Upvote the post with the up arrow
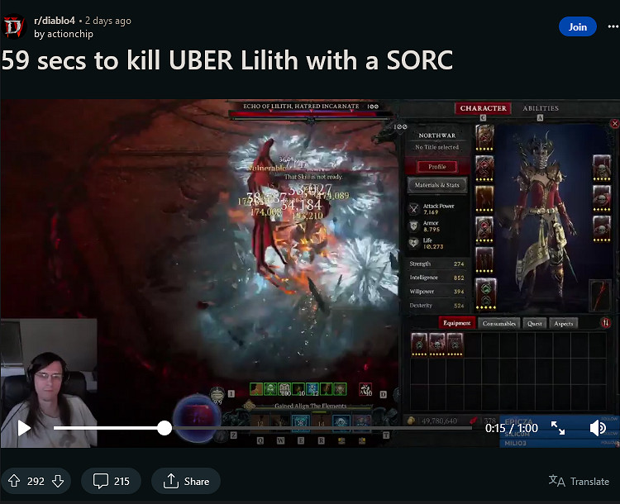This screenshot has height=504, width=620. [x=14, y=481]
